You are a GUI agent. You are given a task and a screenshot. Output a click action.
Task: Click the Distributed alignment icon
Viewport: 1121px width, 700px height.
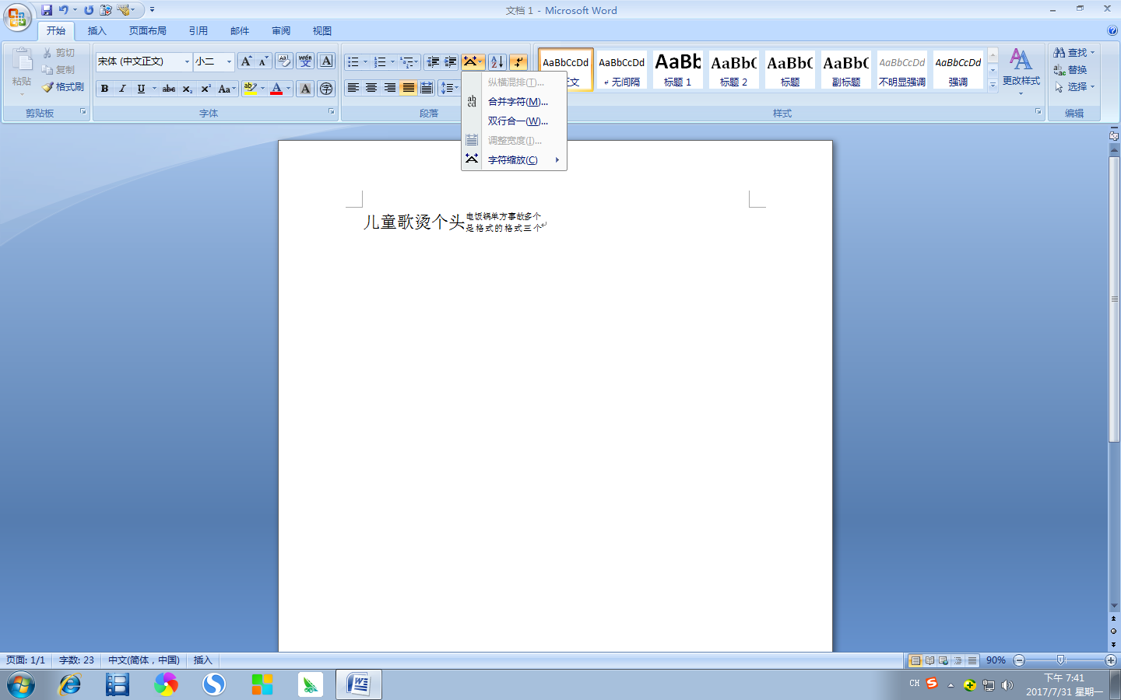pyautogui.click(x=427, y=88)
